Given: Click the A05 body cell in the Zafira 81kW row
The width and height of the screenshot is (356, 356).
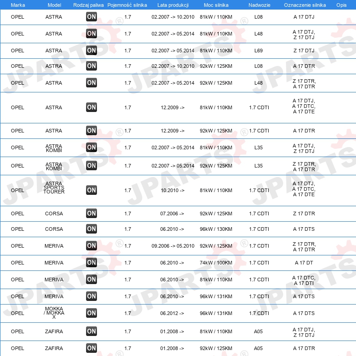Looking at the screenshot, I should [259, 331].
